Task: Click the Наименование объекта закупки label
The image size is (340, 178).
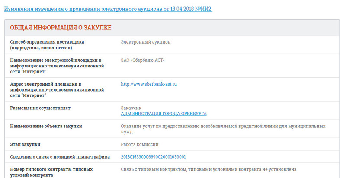Action: (x=46, y=126)
